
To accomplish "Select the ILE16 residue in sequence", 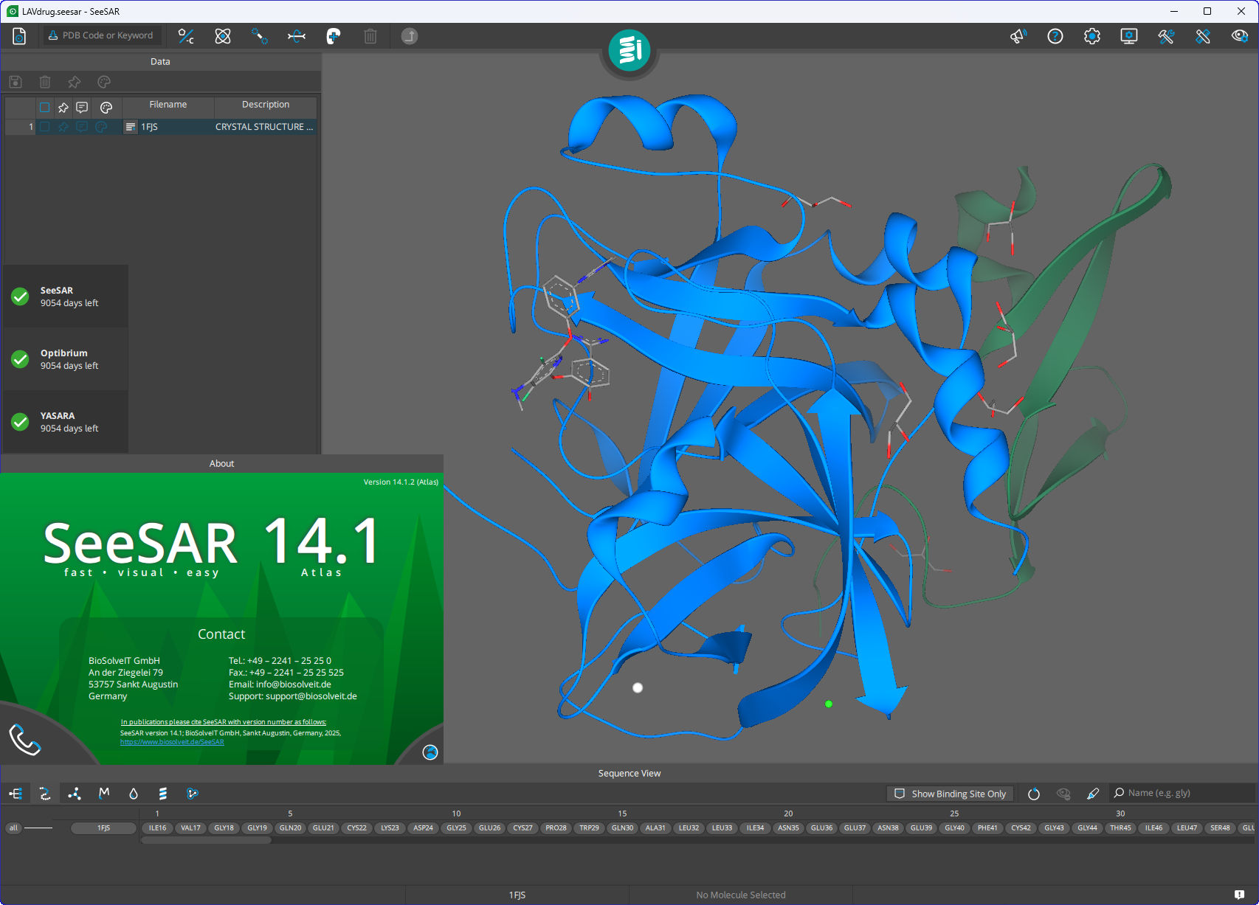I will click(157, 828).
